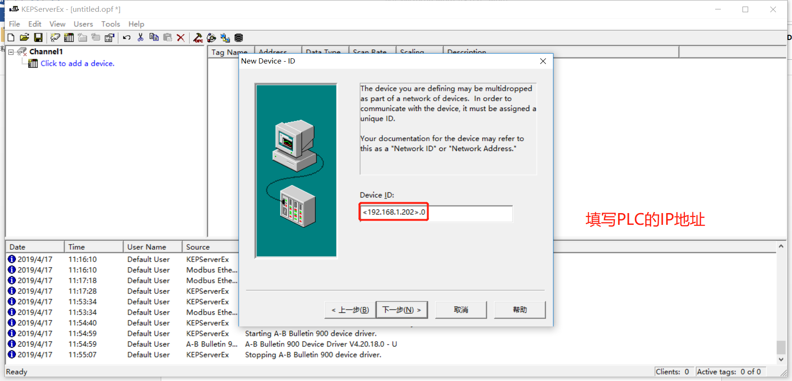This screenshot has width=792, height=381.
Task: Click the 'Ready' status bar text
Action: pos(16,372)
